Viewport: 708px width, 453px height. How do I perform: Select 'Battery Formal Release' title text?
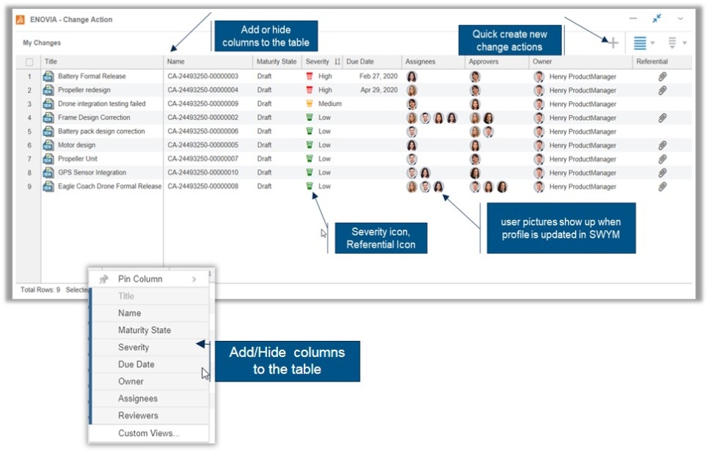click(x=91, y=76)
